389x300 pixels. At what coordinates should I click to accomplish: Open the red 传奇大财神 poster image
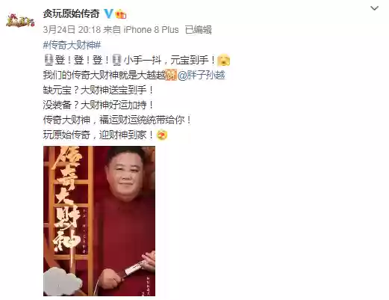click(x=99, y=221)
